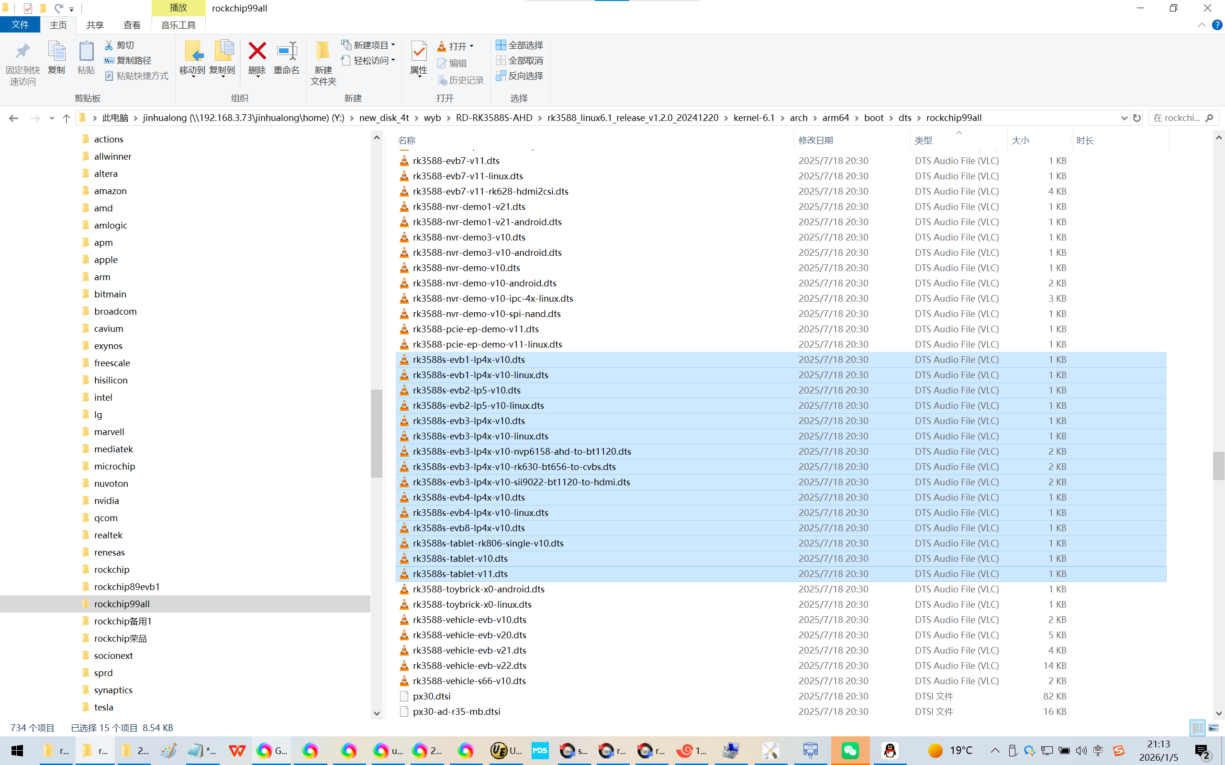Click Select All (全部选择)
The image size is (1225, 765).
519,45
